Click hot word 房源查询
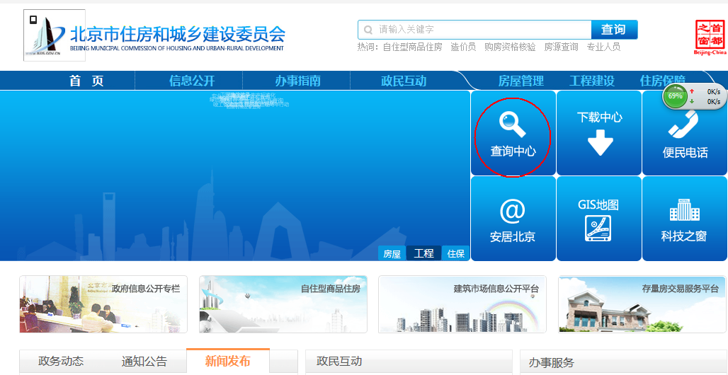The width and height of the screenshot is (728, 375). 562,47
